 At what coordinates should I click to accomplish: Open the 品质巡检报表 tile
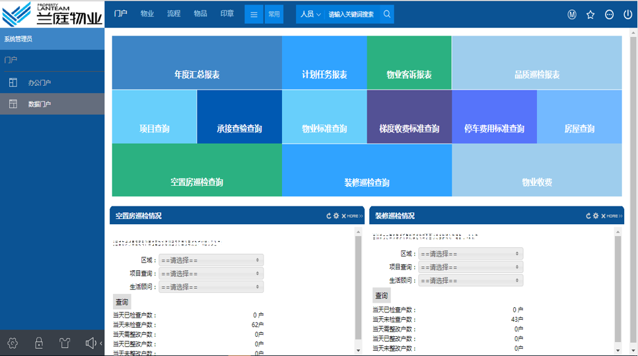(537, 63)
